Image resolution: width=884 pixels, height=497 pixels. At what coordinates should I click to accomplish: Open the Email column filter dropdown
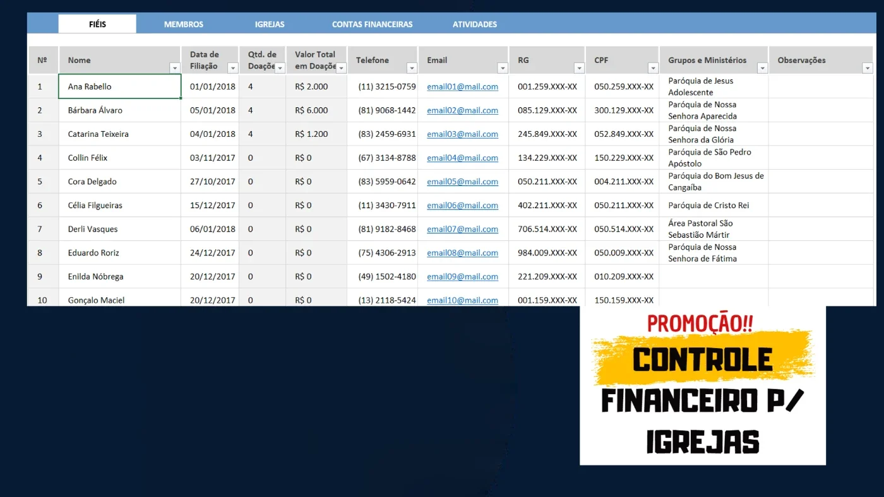pyautogui.click(x=503, y=68)
